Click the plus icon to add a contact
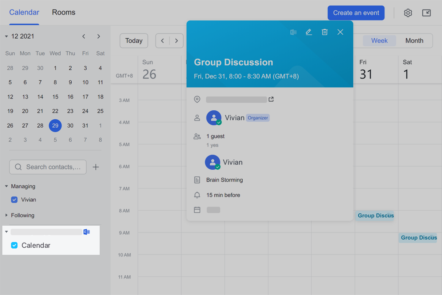 pyautogui.click(x=96, y=167)
